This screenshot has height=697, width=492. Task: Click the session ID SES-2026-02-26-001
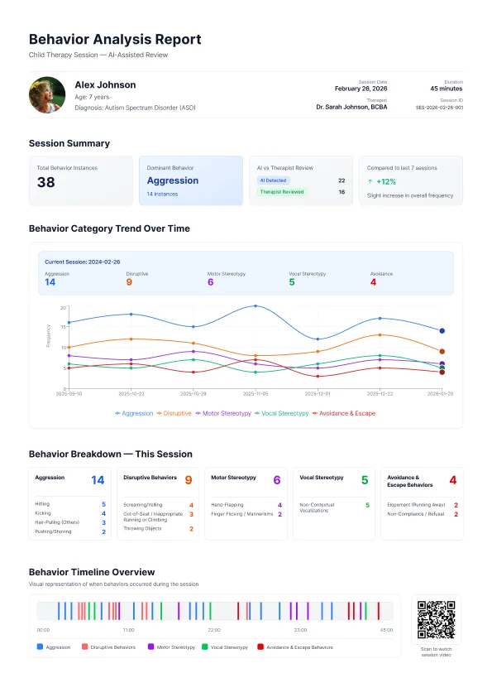tap(439, 108)
